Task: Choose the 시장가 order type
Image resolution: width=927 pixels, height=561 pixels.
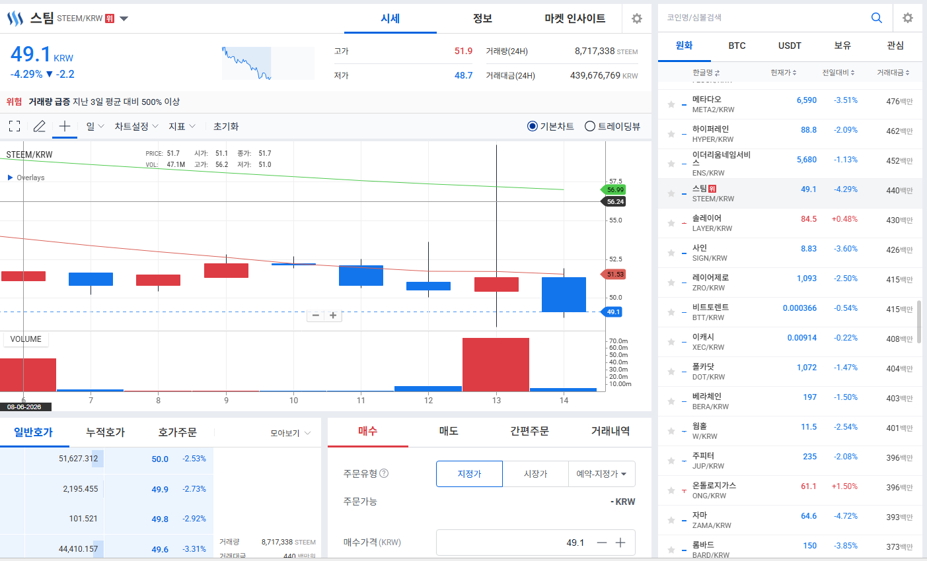Action: coord(535,474)
